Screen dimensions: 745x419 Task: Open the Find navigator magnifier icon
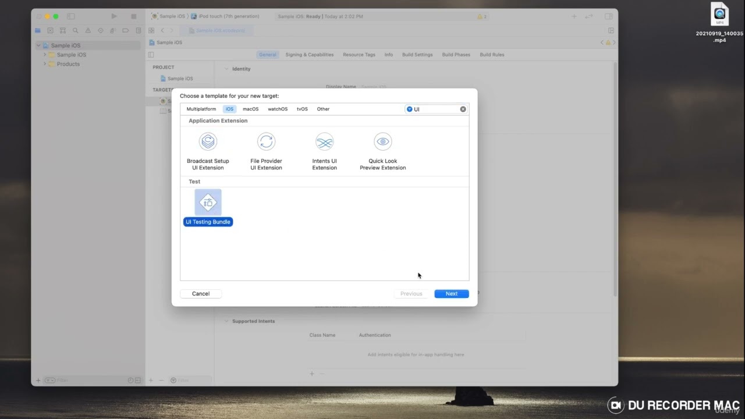(76, 30)
